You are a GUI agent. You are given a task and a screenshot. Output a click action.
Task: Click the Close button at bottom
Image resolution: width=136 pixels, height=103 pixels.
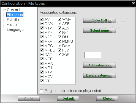(107, 99)
